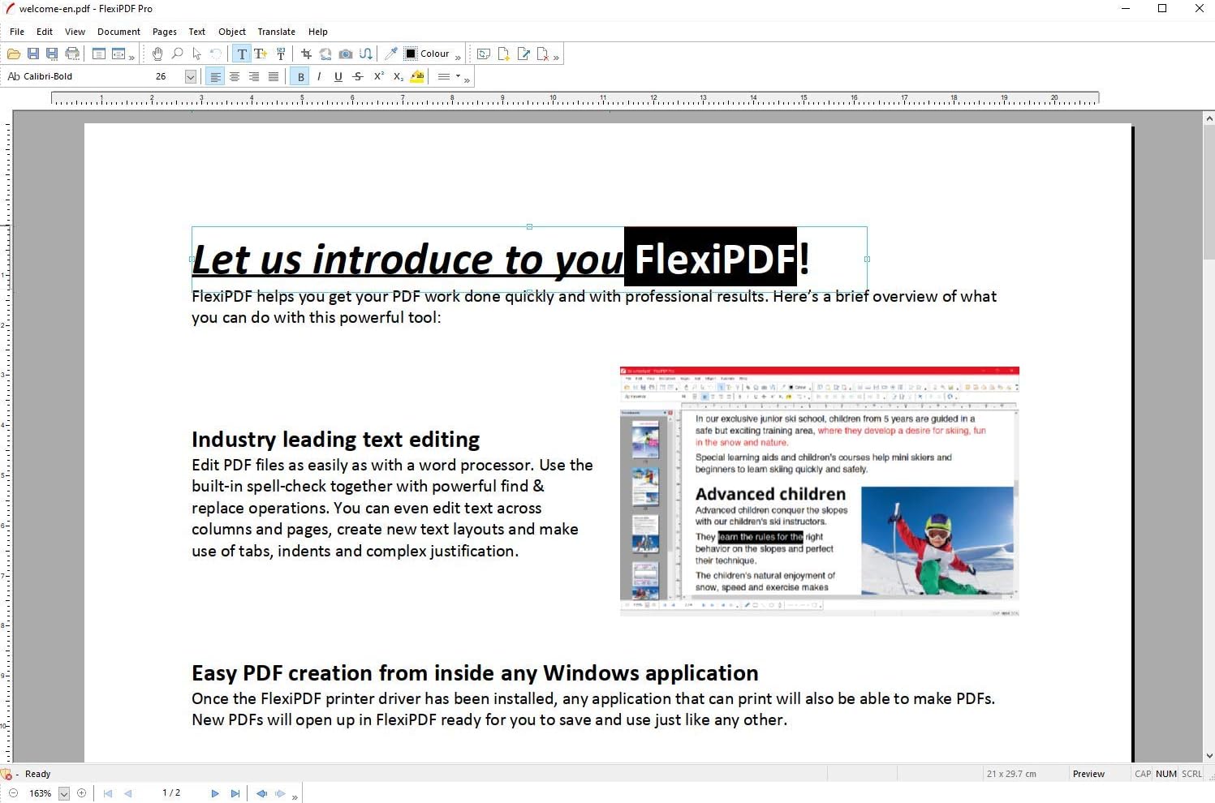Toggle center text alignment

[x=235, y=76]
